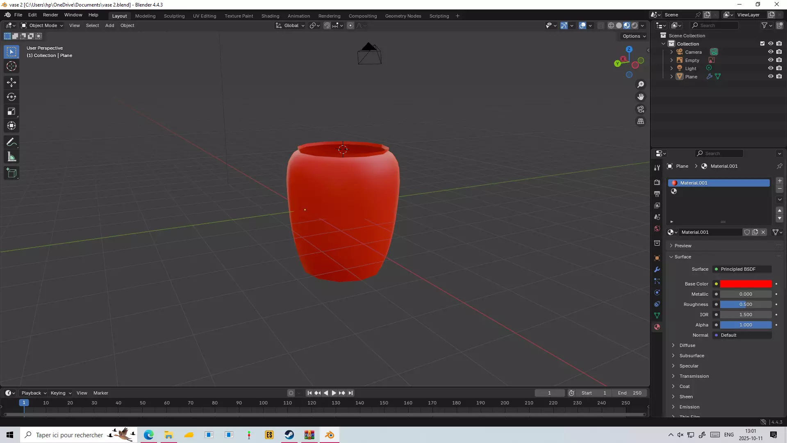Select the Rotate tool
This screenshot has width=787, height=443.
tap(11, 97)
